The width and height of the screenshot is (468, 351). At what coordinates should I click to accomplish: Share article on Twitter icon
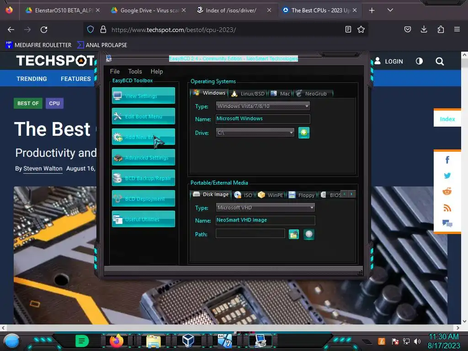447,175
